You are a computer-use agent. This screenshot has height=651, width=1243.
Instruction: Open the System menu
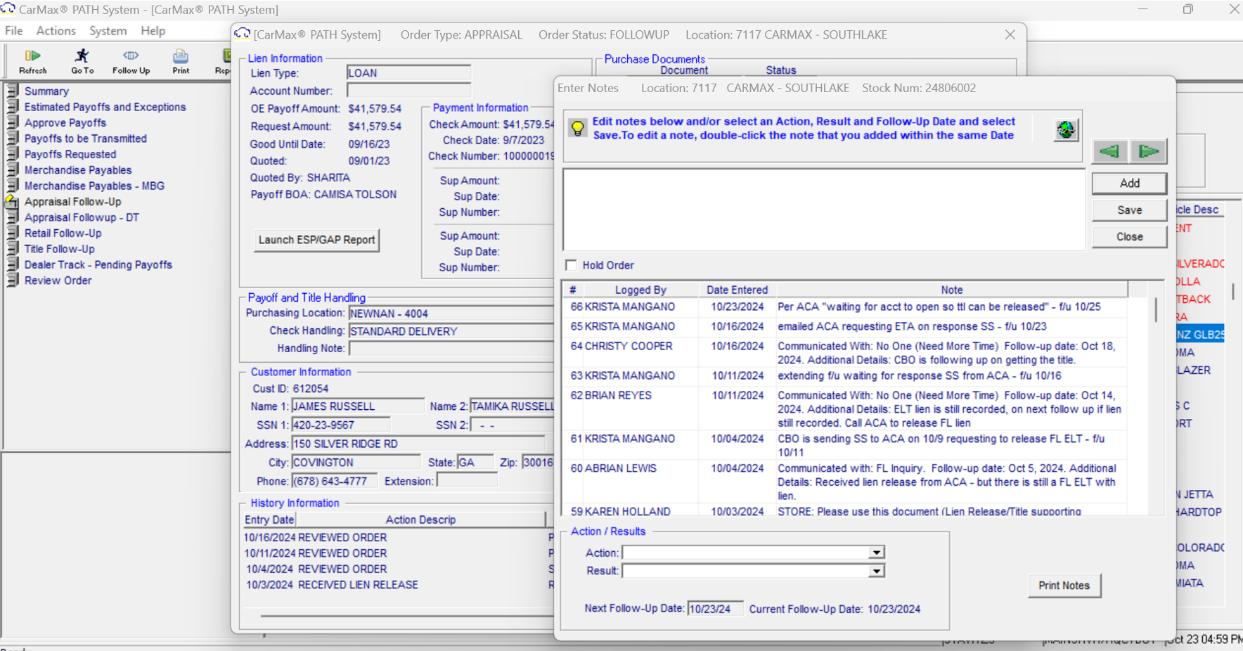(x=108, y=31)
